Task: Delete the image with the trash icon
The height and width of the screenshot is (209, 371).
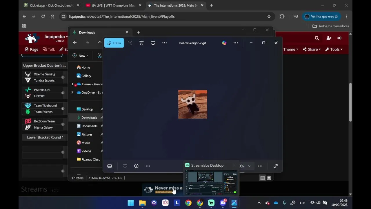Action: (x=141, y=43)
